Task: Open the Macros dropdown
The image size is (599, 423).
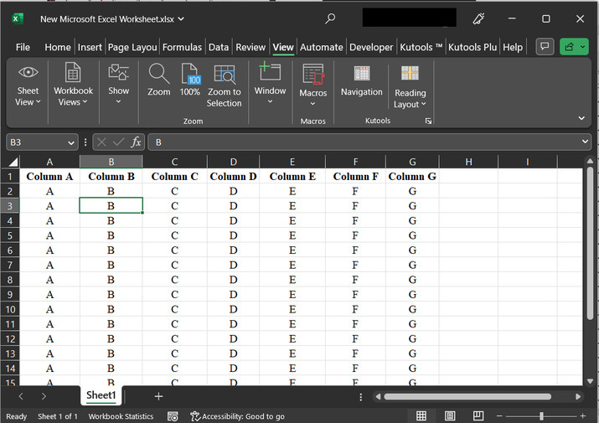Action: click(x=312, y=86)
